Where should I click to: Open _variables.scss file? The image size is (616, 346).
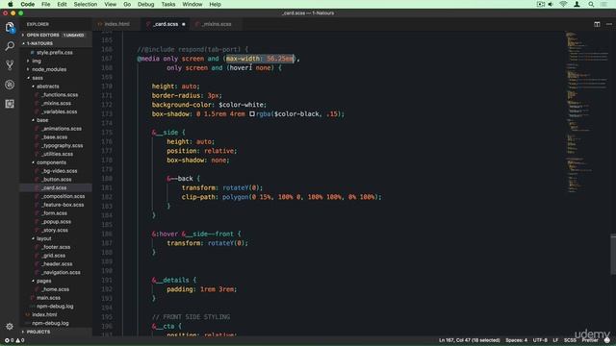[x=59, y=111]
